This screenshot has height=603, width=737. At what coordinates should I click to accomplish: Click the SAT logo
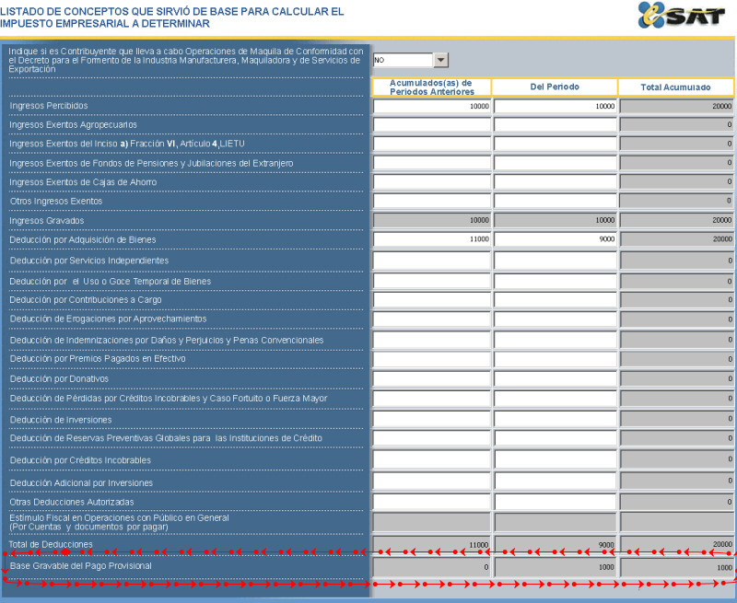[x=682, y=16]
